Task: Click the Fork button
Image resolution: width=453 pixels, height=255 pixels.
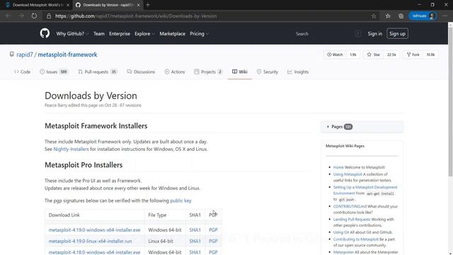Action: [413, 55]
